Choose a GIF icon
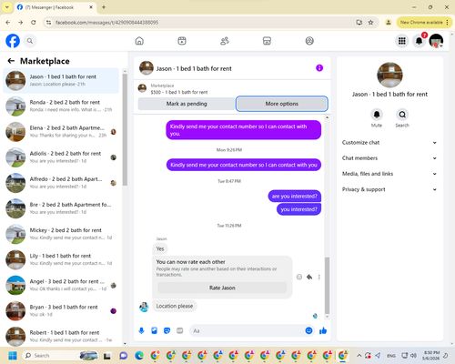455x364 pixels. (180, 330)
